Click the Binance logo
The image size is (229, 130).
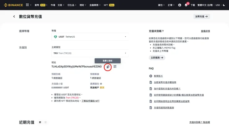[13, 5]
